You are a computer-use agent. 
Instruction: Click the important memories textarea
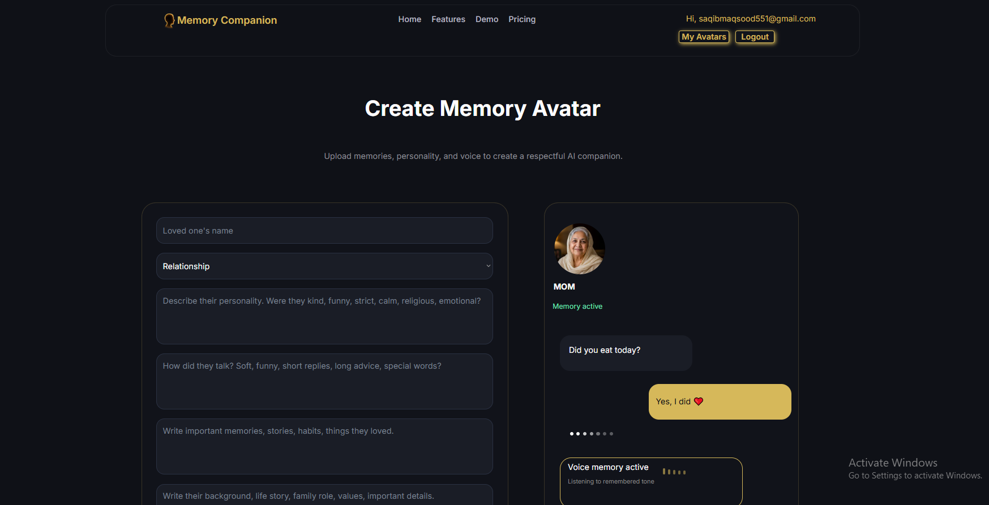coord(324,447)
